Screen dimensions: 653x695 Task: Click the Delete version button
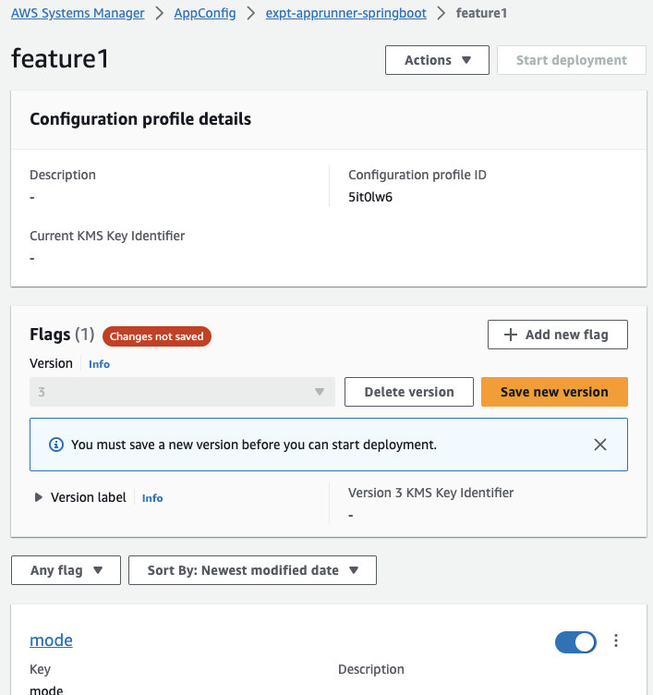pos(409,392)
